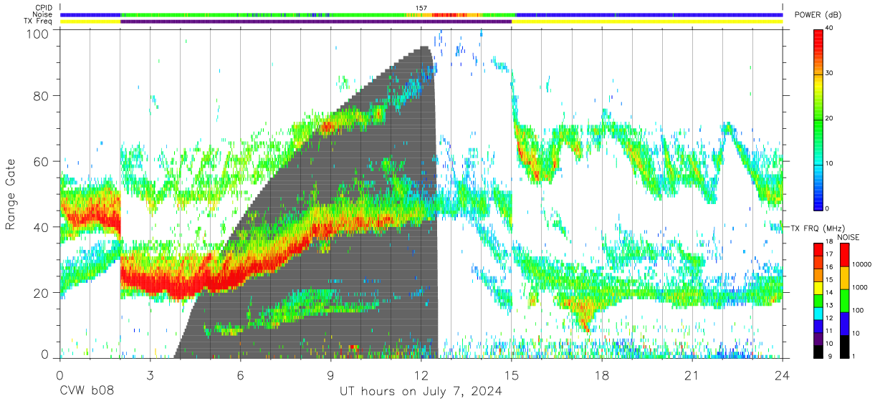This screenshot has height=406, width=880.
Task: Click the 12 hour tick on time axis
Action: (421, 376)
